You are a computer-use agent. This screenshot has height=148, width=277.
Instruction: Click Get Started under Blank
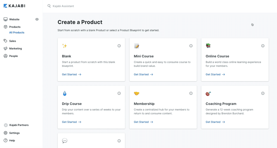point(71,74)
